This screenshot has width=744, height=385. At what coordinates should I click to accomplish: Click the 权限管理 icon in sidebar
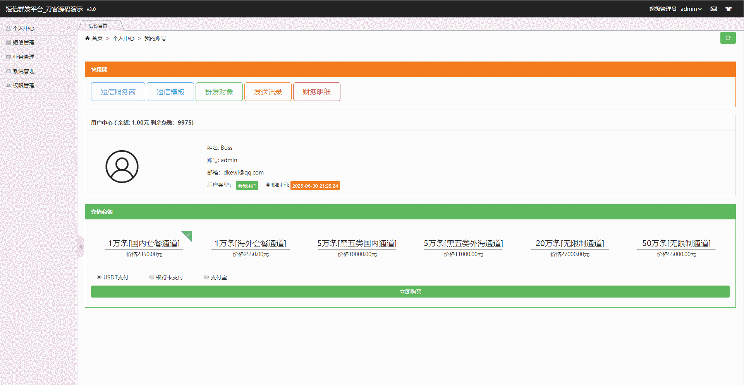pos(9,86)
